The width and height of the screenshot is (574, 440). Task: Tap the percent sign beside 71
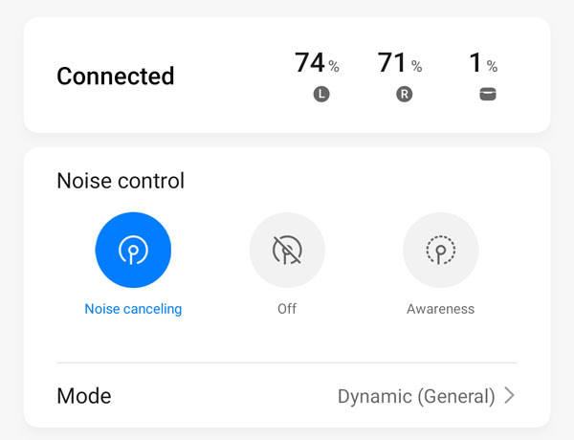pos(417,67)
